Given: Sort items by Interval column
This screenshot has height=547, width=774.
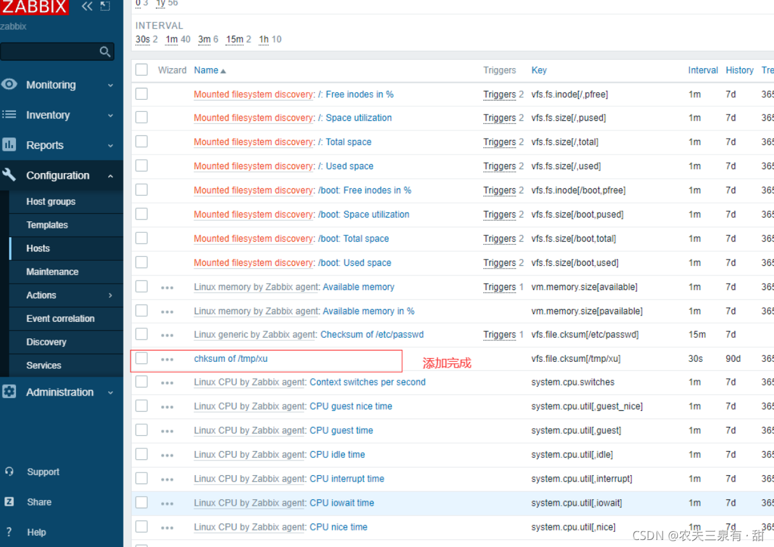Looking at the screenshot, I should coord(703,70).
